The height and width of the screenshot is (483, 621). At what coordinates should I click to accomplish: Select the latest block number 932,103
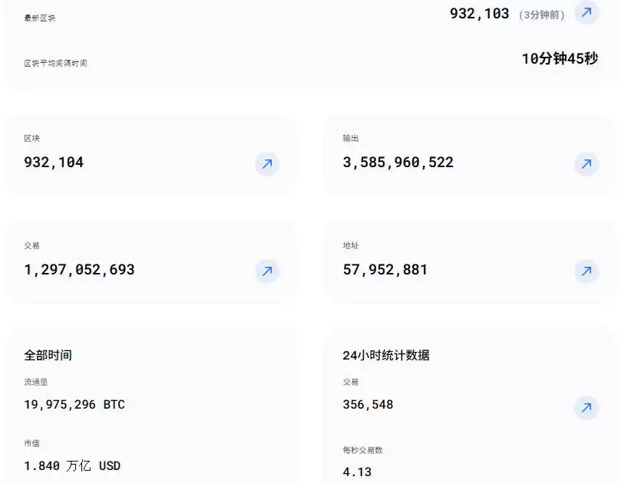[x=479, y=13]
